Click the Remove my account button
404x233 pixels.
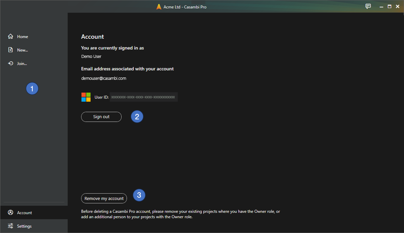point(104,198)
